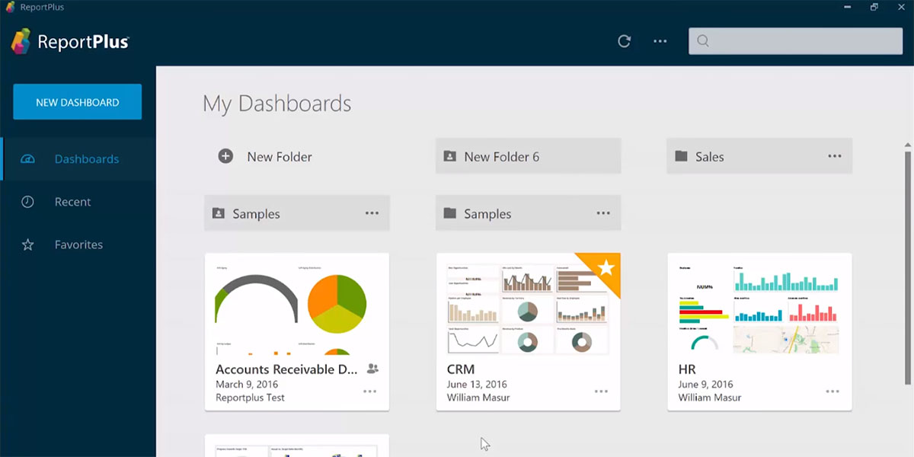The image size is (914, 457).
Task: Open the options menu on the second Samples folder
Action: (x=603, y=213)
